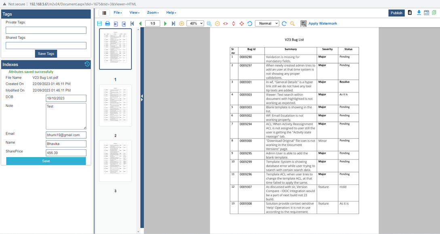Viewport: 440px width, 234px height.
Task: Jump to the last page
Action: 173,23
